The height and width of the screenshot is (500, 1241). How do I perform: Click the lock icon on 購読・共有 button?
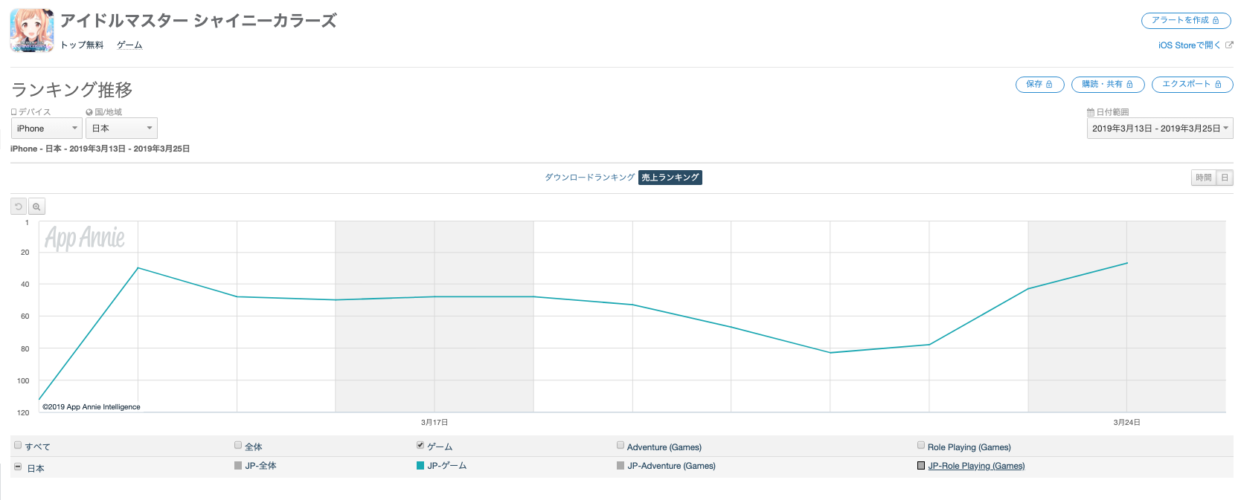(x=1129, y=85)
